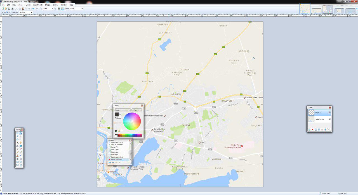Select the Color Picker eyedropper tool
This screenshot has height=195, width=358.
coord(21,152)
